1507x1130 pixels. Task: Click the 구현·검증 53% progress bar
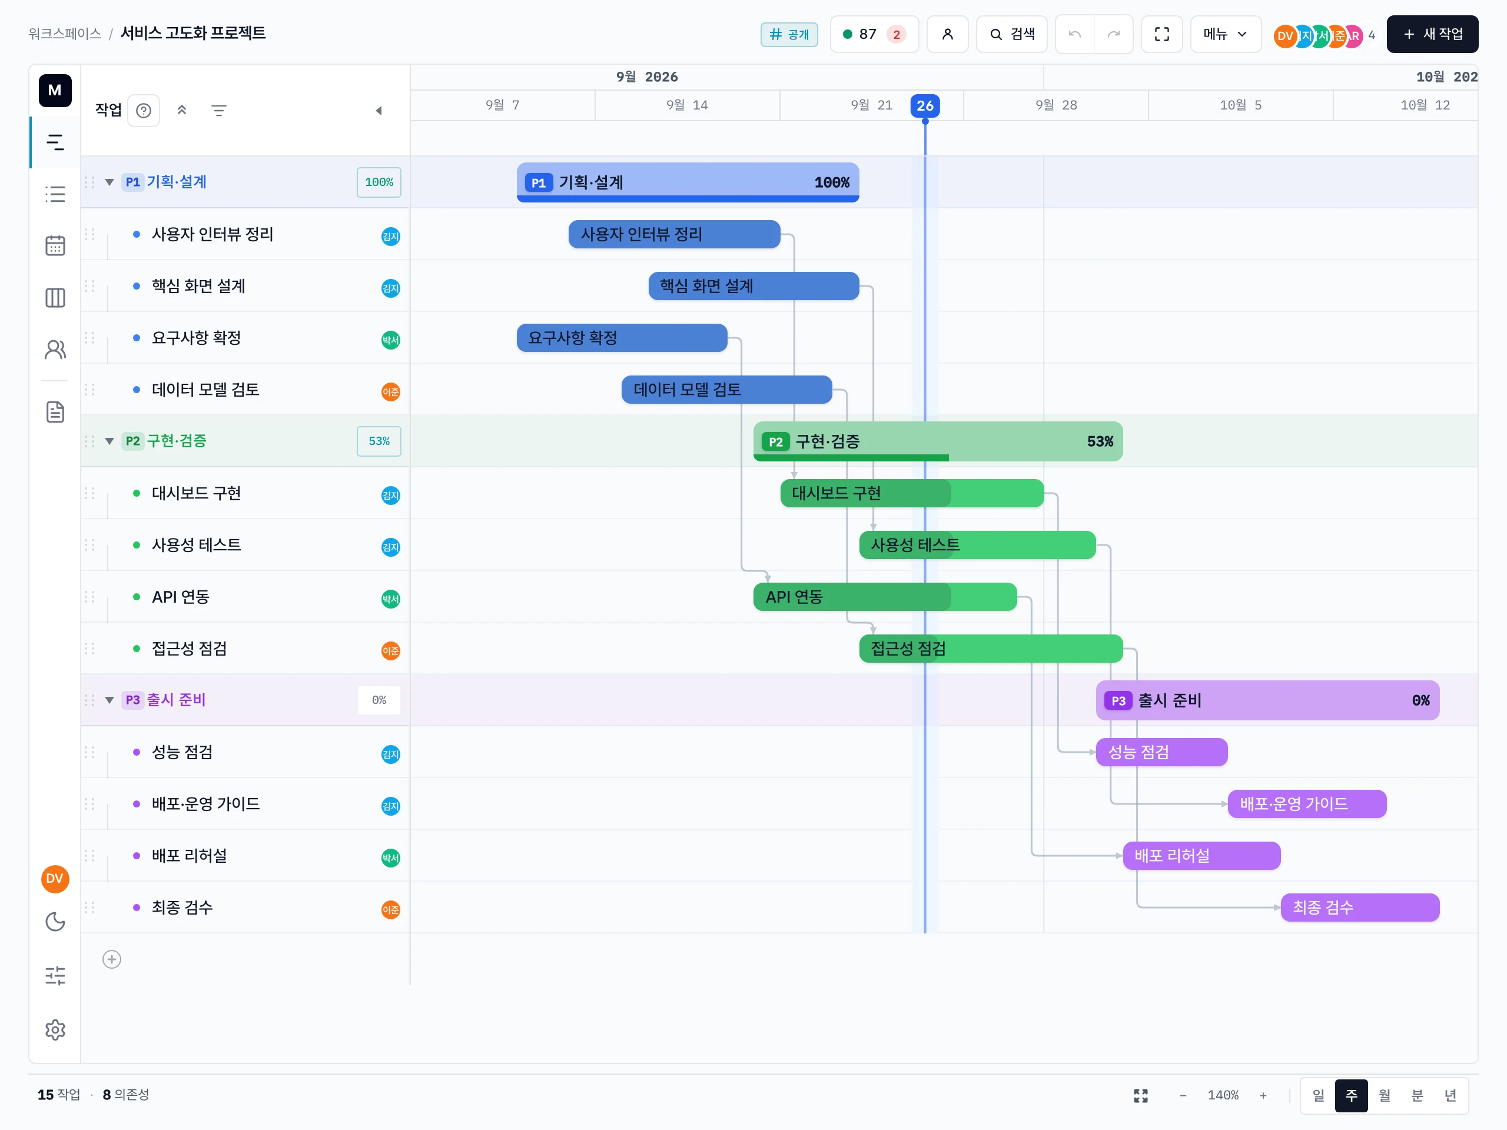937,441
